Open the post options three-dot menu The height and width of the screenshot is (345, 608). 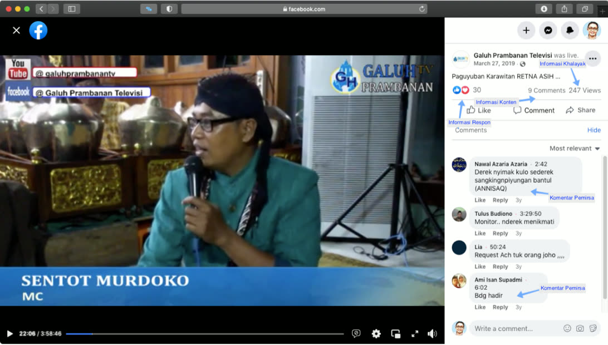coord(592,59)
